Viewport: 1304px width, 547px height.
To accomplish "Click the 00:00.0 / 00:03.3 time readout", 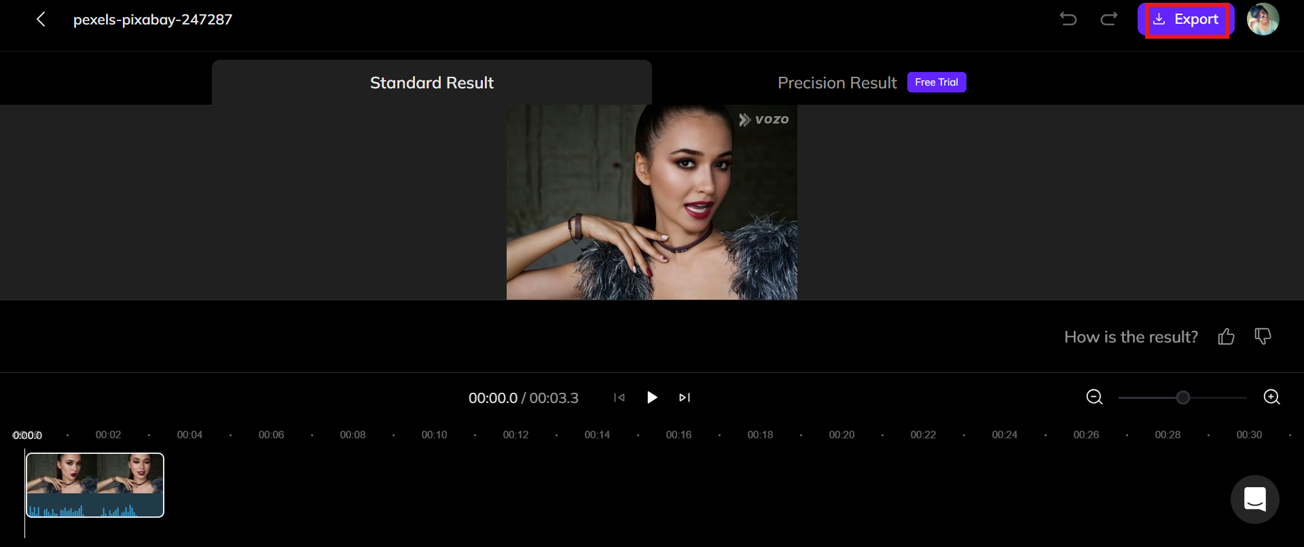I will (524, 398).
